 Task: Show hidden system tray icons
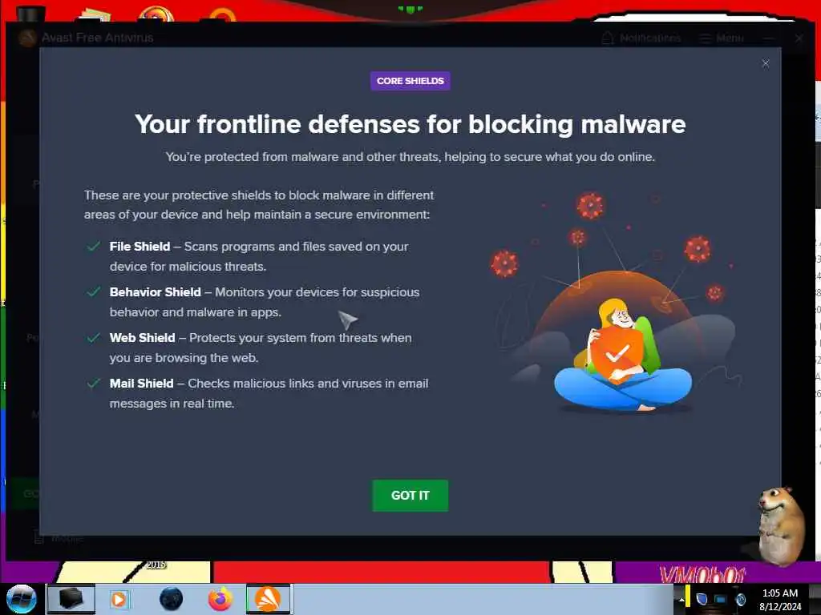click(x=681, y=599)
